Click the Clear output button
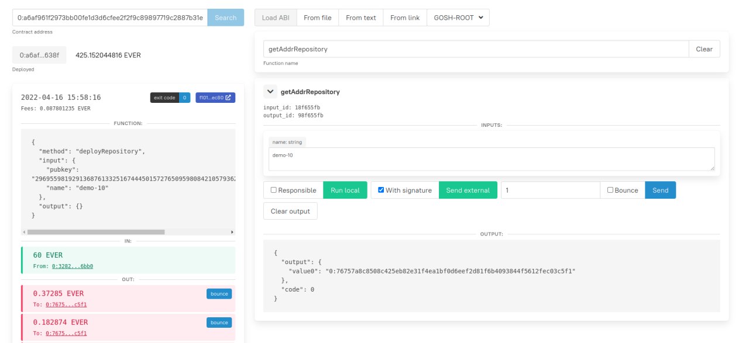Viewport: 749px width, 343px height. 290,211
